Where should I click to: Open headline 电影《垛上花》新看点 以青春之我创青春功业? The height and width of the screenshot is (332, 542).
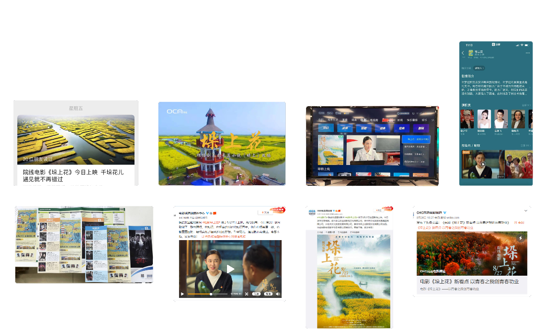pos(469,282)
